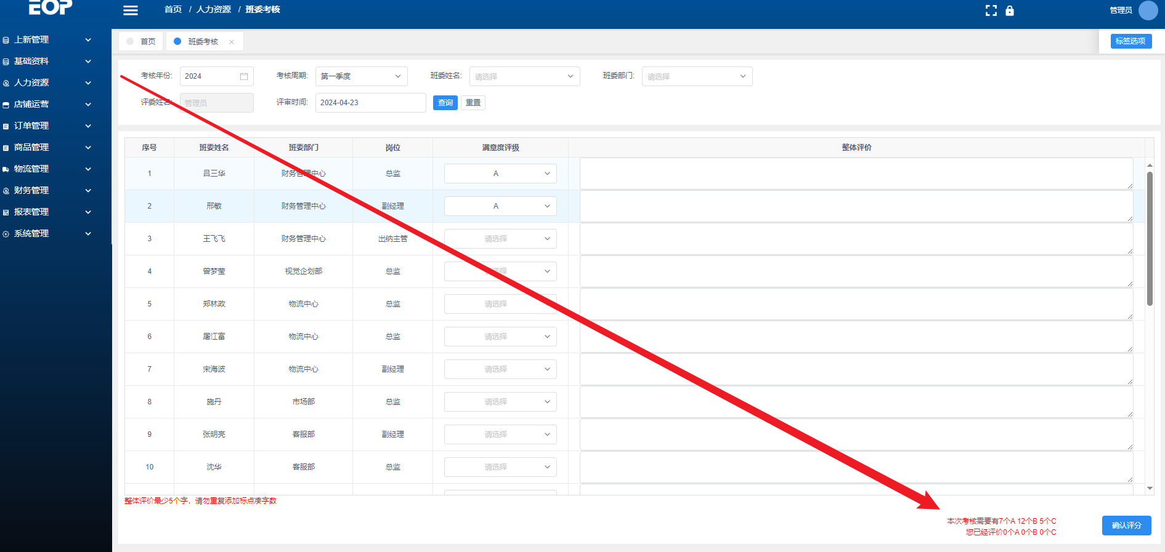Open the 考核周期 dropdown
The height and width of the screenshot is (552, 1165).
(361, 76)
